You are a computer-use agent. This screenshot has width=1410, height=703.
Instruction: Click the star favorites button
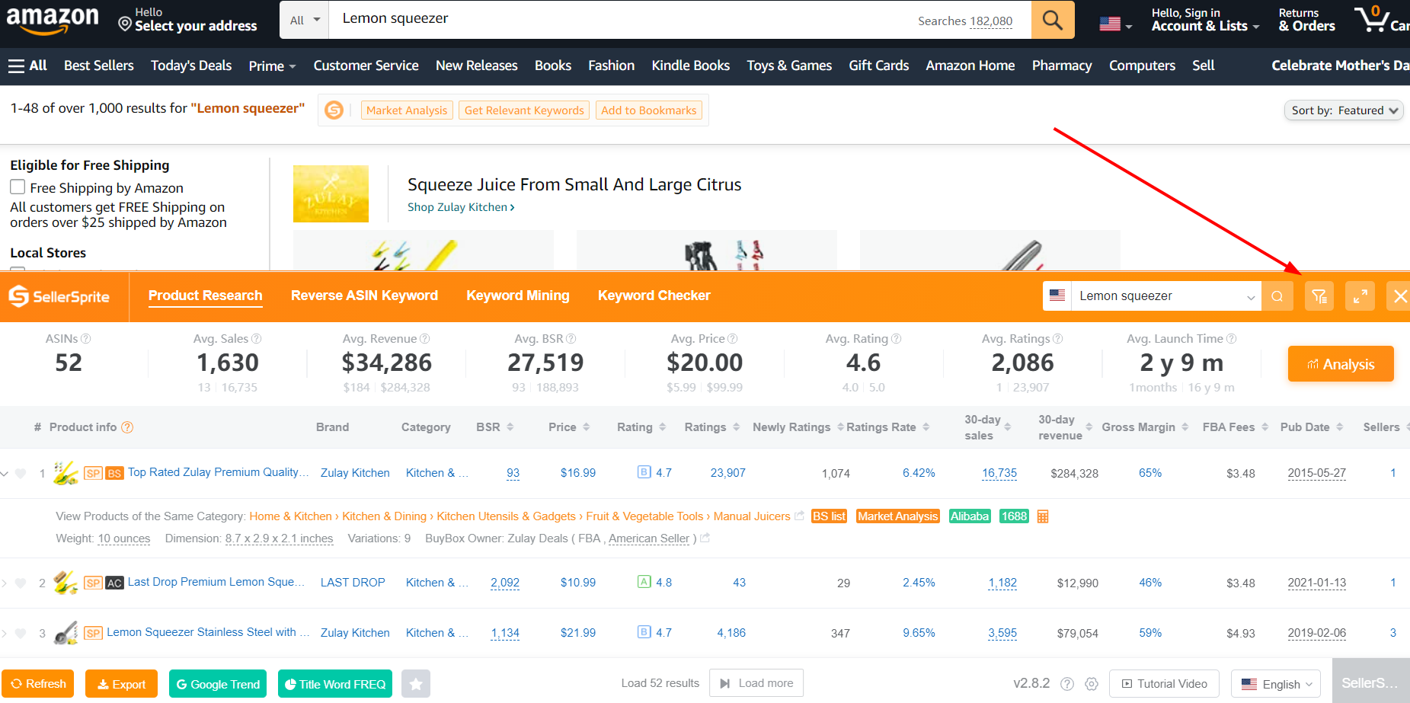(416, 684)
